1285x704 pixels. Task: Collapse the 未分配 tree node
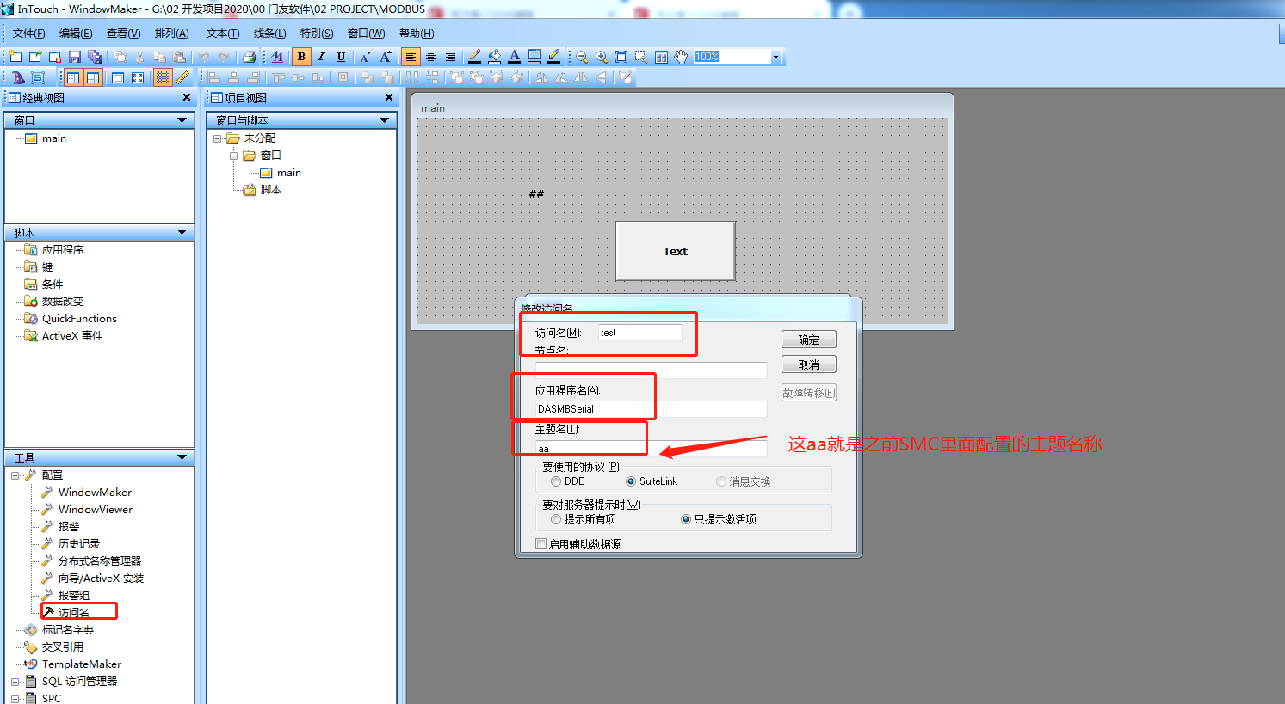pos(217,138)
